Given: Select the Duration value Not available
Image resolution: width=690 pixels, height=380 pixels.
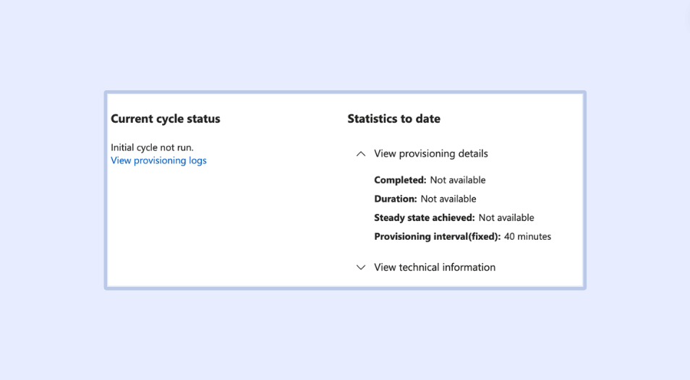Looking at the screenshot, I should point(448,199).
